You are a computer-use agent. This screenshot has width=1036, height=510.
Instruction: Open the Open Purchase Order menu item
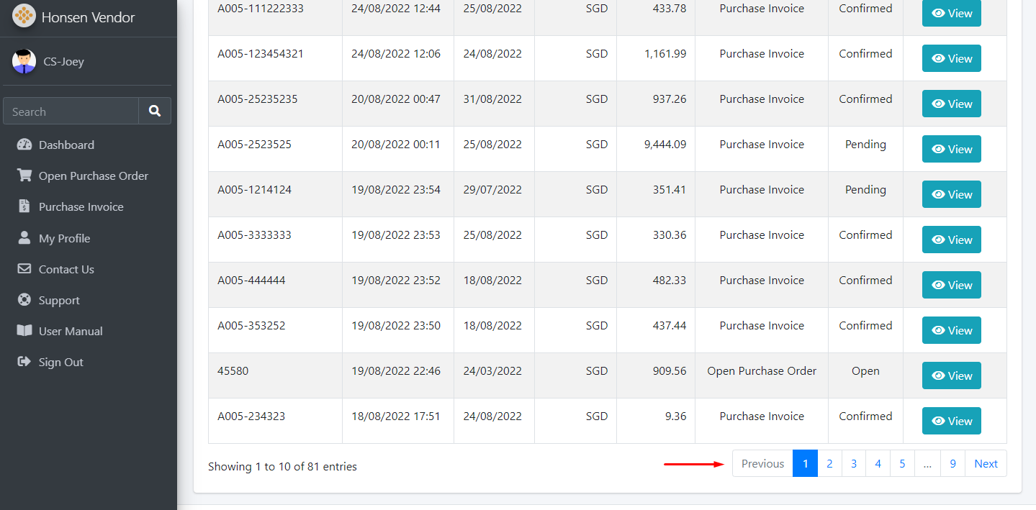coord(93,176)
